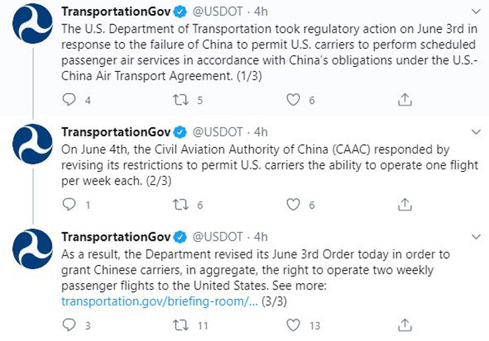489x341 pixels.
Task: Share the CAAC tweet (2/3)
Action: [x=404, y=204]
